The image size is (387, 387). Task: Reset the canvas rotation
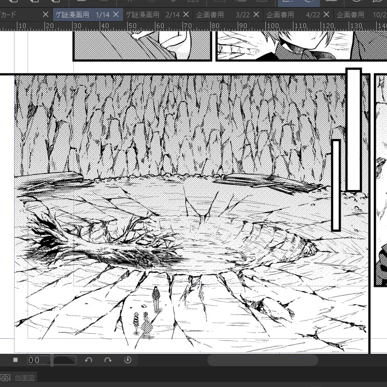[127, 360]
